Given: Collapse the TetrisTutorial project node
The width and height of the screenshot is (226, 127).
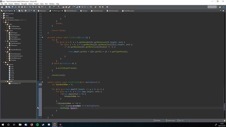Looking at the screenshot, I should [x=2, y=18].
